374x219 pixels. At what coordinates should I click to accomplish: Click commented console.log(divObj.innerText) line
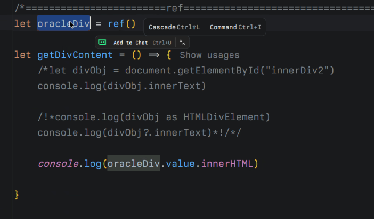121,86
